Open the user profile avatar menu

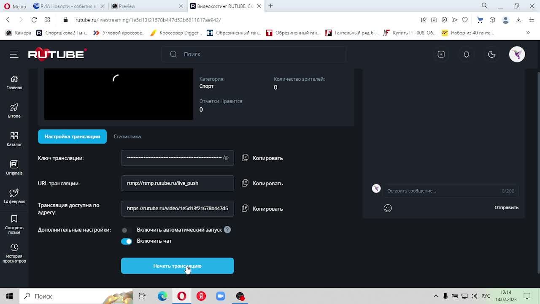[x=517, y=54]
